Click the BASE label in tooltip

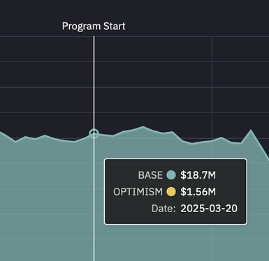point(150,175)
